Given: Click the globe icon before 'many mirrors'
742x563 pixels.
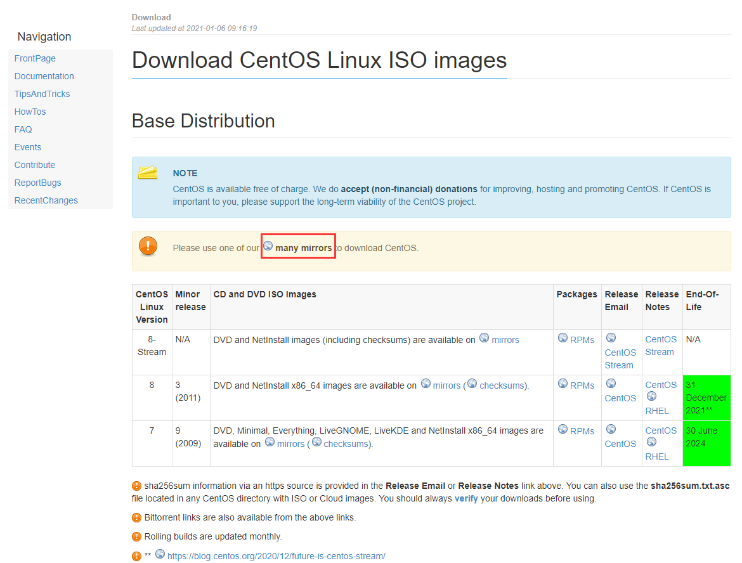Looking at the screenshot, I should point(268,246).
